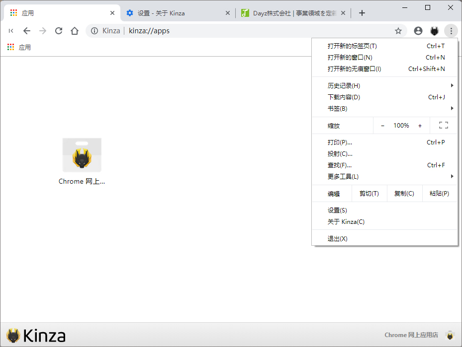Open 设置(S) from the menu

point(385,210)
